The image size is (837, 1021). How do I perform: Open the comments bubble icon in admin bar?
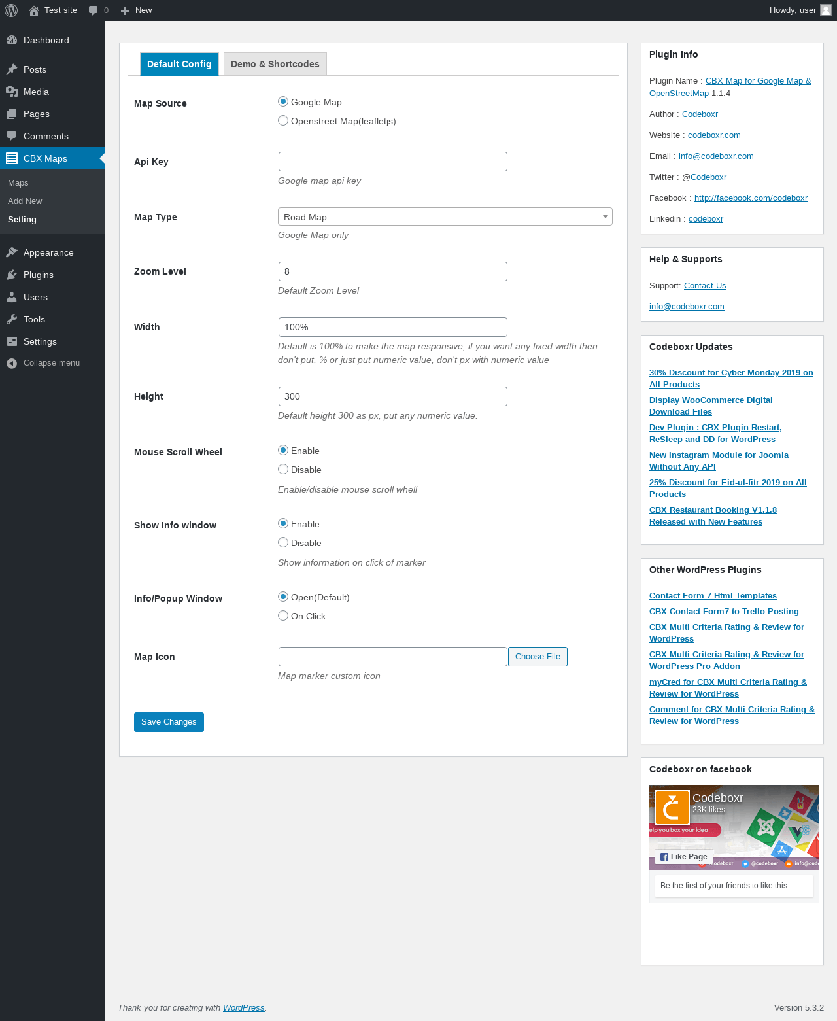pyautogui.click(x=94, y=10)
